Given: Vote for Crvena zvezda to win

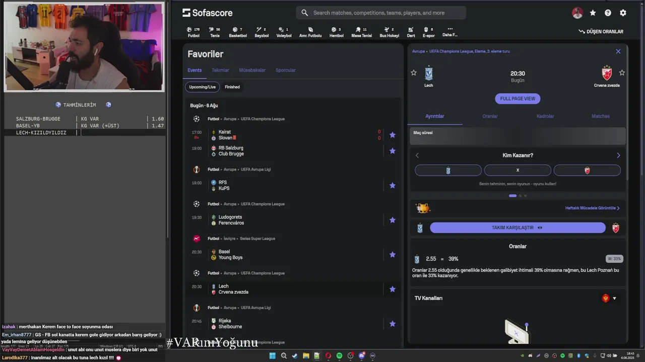Looking at the screenshot, I should pyautogui.click(x=587, y=170).
